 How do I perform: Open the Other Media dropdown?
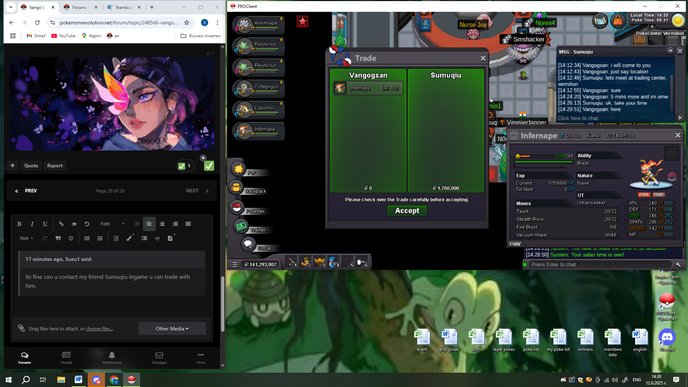[172, 329]
